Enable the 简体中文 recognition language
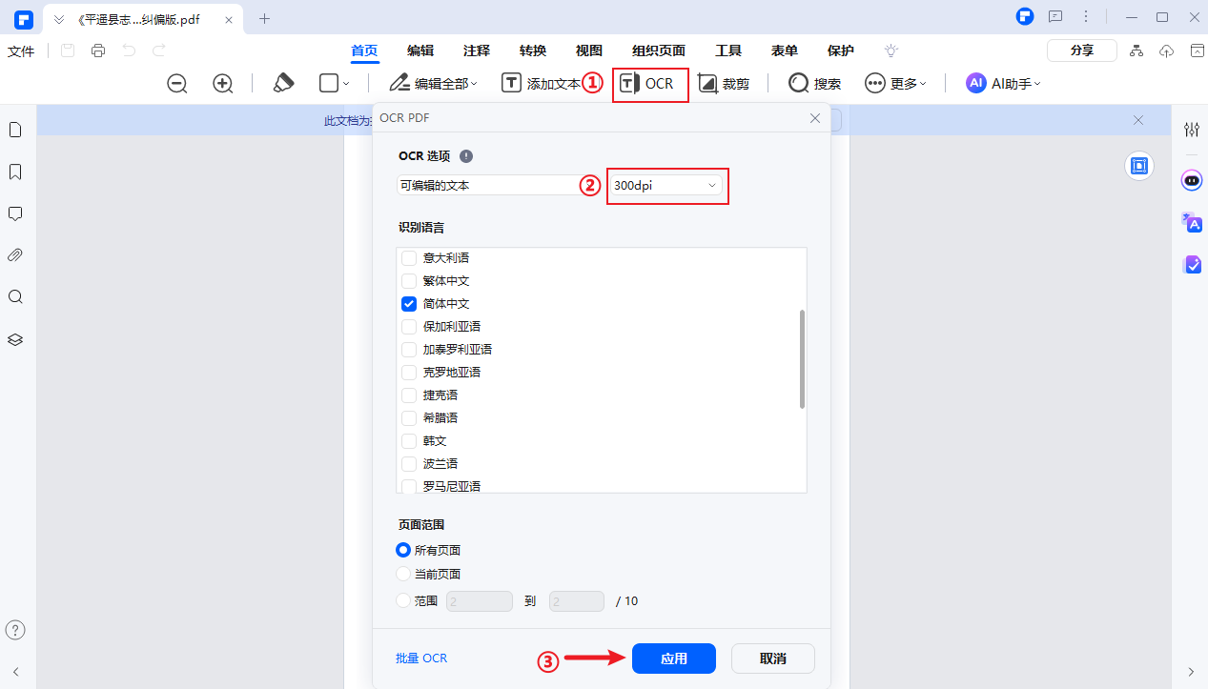 tap(409, 303)
